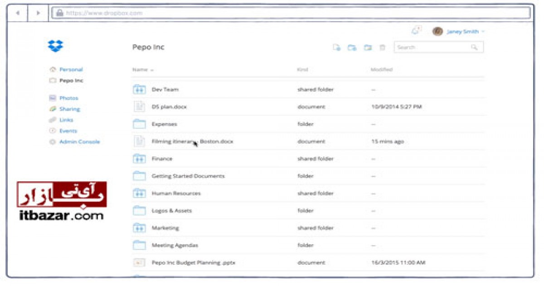Viewport: 544px width, 286px height.
Task: Click the trash deleted files icon
Action: click(x=382, y=47)
